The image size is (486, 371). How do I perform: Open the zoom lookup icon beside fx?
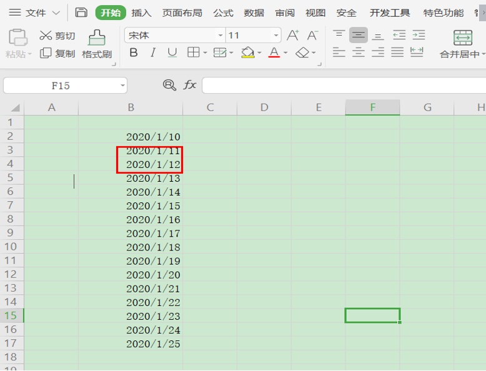click(x=169, y=85)
